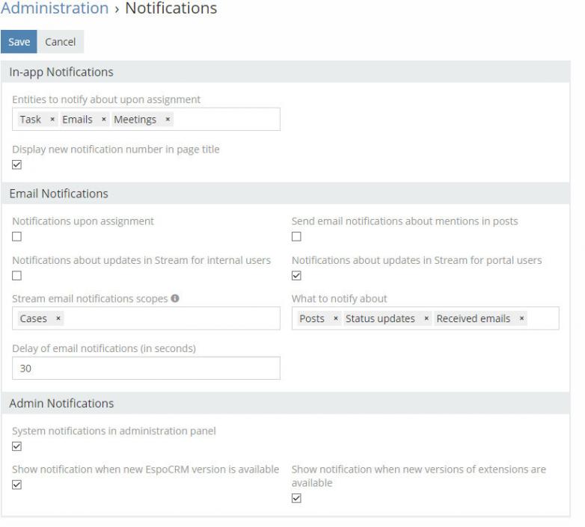This screenshot has height=527, width=585.
Task: Remove the Cases scope tag
Action: [x=58, y=318]
